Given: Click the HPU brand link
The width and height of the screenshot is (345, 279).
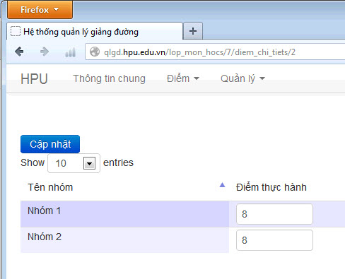Looking at the screenshot, I should click(x=34, y=79).
